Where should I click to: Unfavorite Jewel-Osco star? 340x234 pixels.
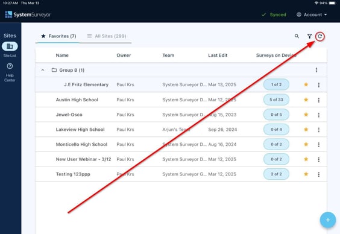306,115
